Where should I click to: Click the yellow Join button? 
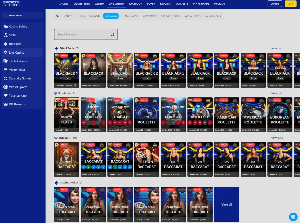coord(290,4)
